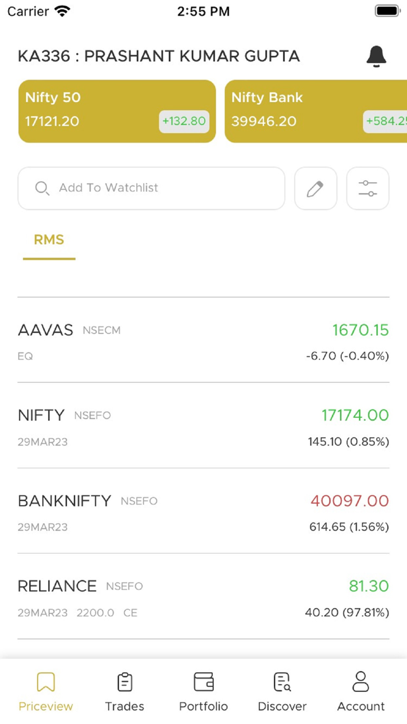Open Account profile icon
Viewport: 407px width, 724px height.
360,682
